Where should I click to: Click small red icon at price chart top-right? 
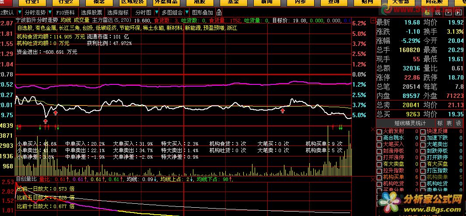[x=373, y=21]
